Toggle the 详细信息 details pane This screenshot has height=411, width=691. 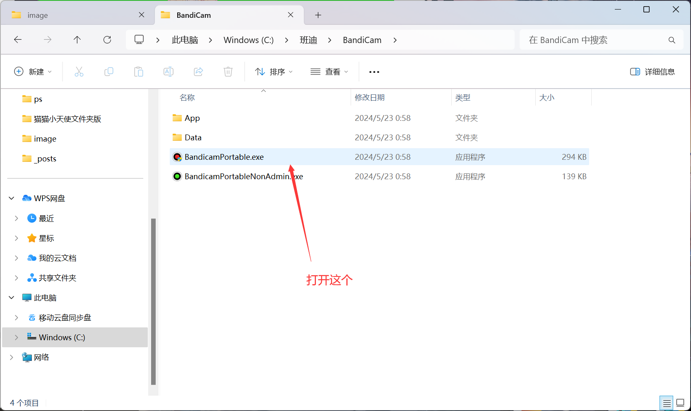point(652,72)
